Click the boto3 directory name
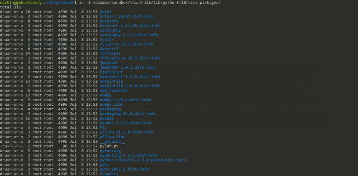This screenshot has height=176, width=358. pos(105,12)
